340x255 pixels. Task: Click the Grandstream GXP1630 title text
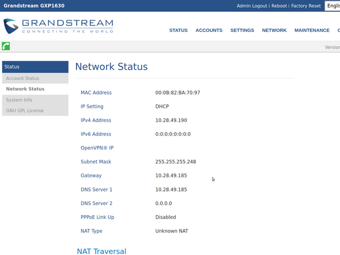(x=34, y=6)
